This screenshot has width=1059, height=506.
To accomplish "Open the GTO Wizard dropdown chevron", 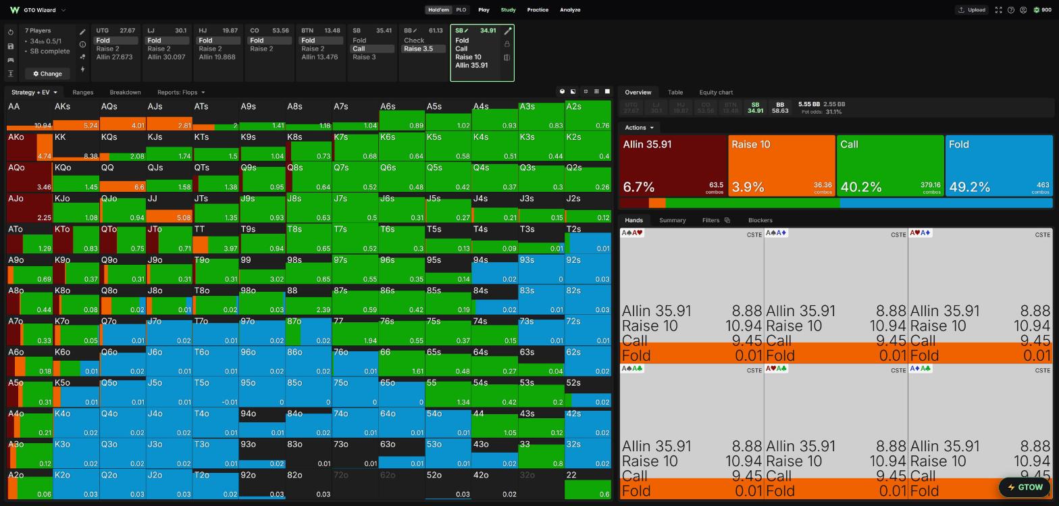I will [63, 10].
